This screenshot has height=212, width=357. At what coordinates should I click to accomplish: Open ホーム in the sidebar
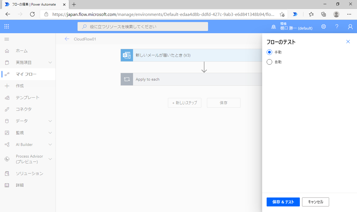click(x=28, y=51)
